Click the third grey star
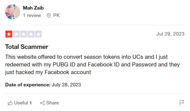The width and height of the screenshot is (190, 111). click(x=24, y=34)
